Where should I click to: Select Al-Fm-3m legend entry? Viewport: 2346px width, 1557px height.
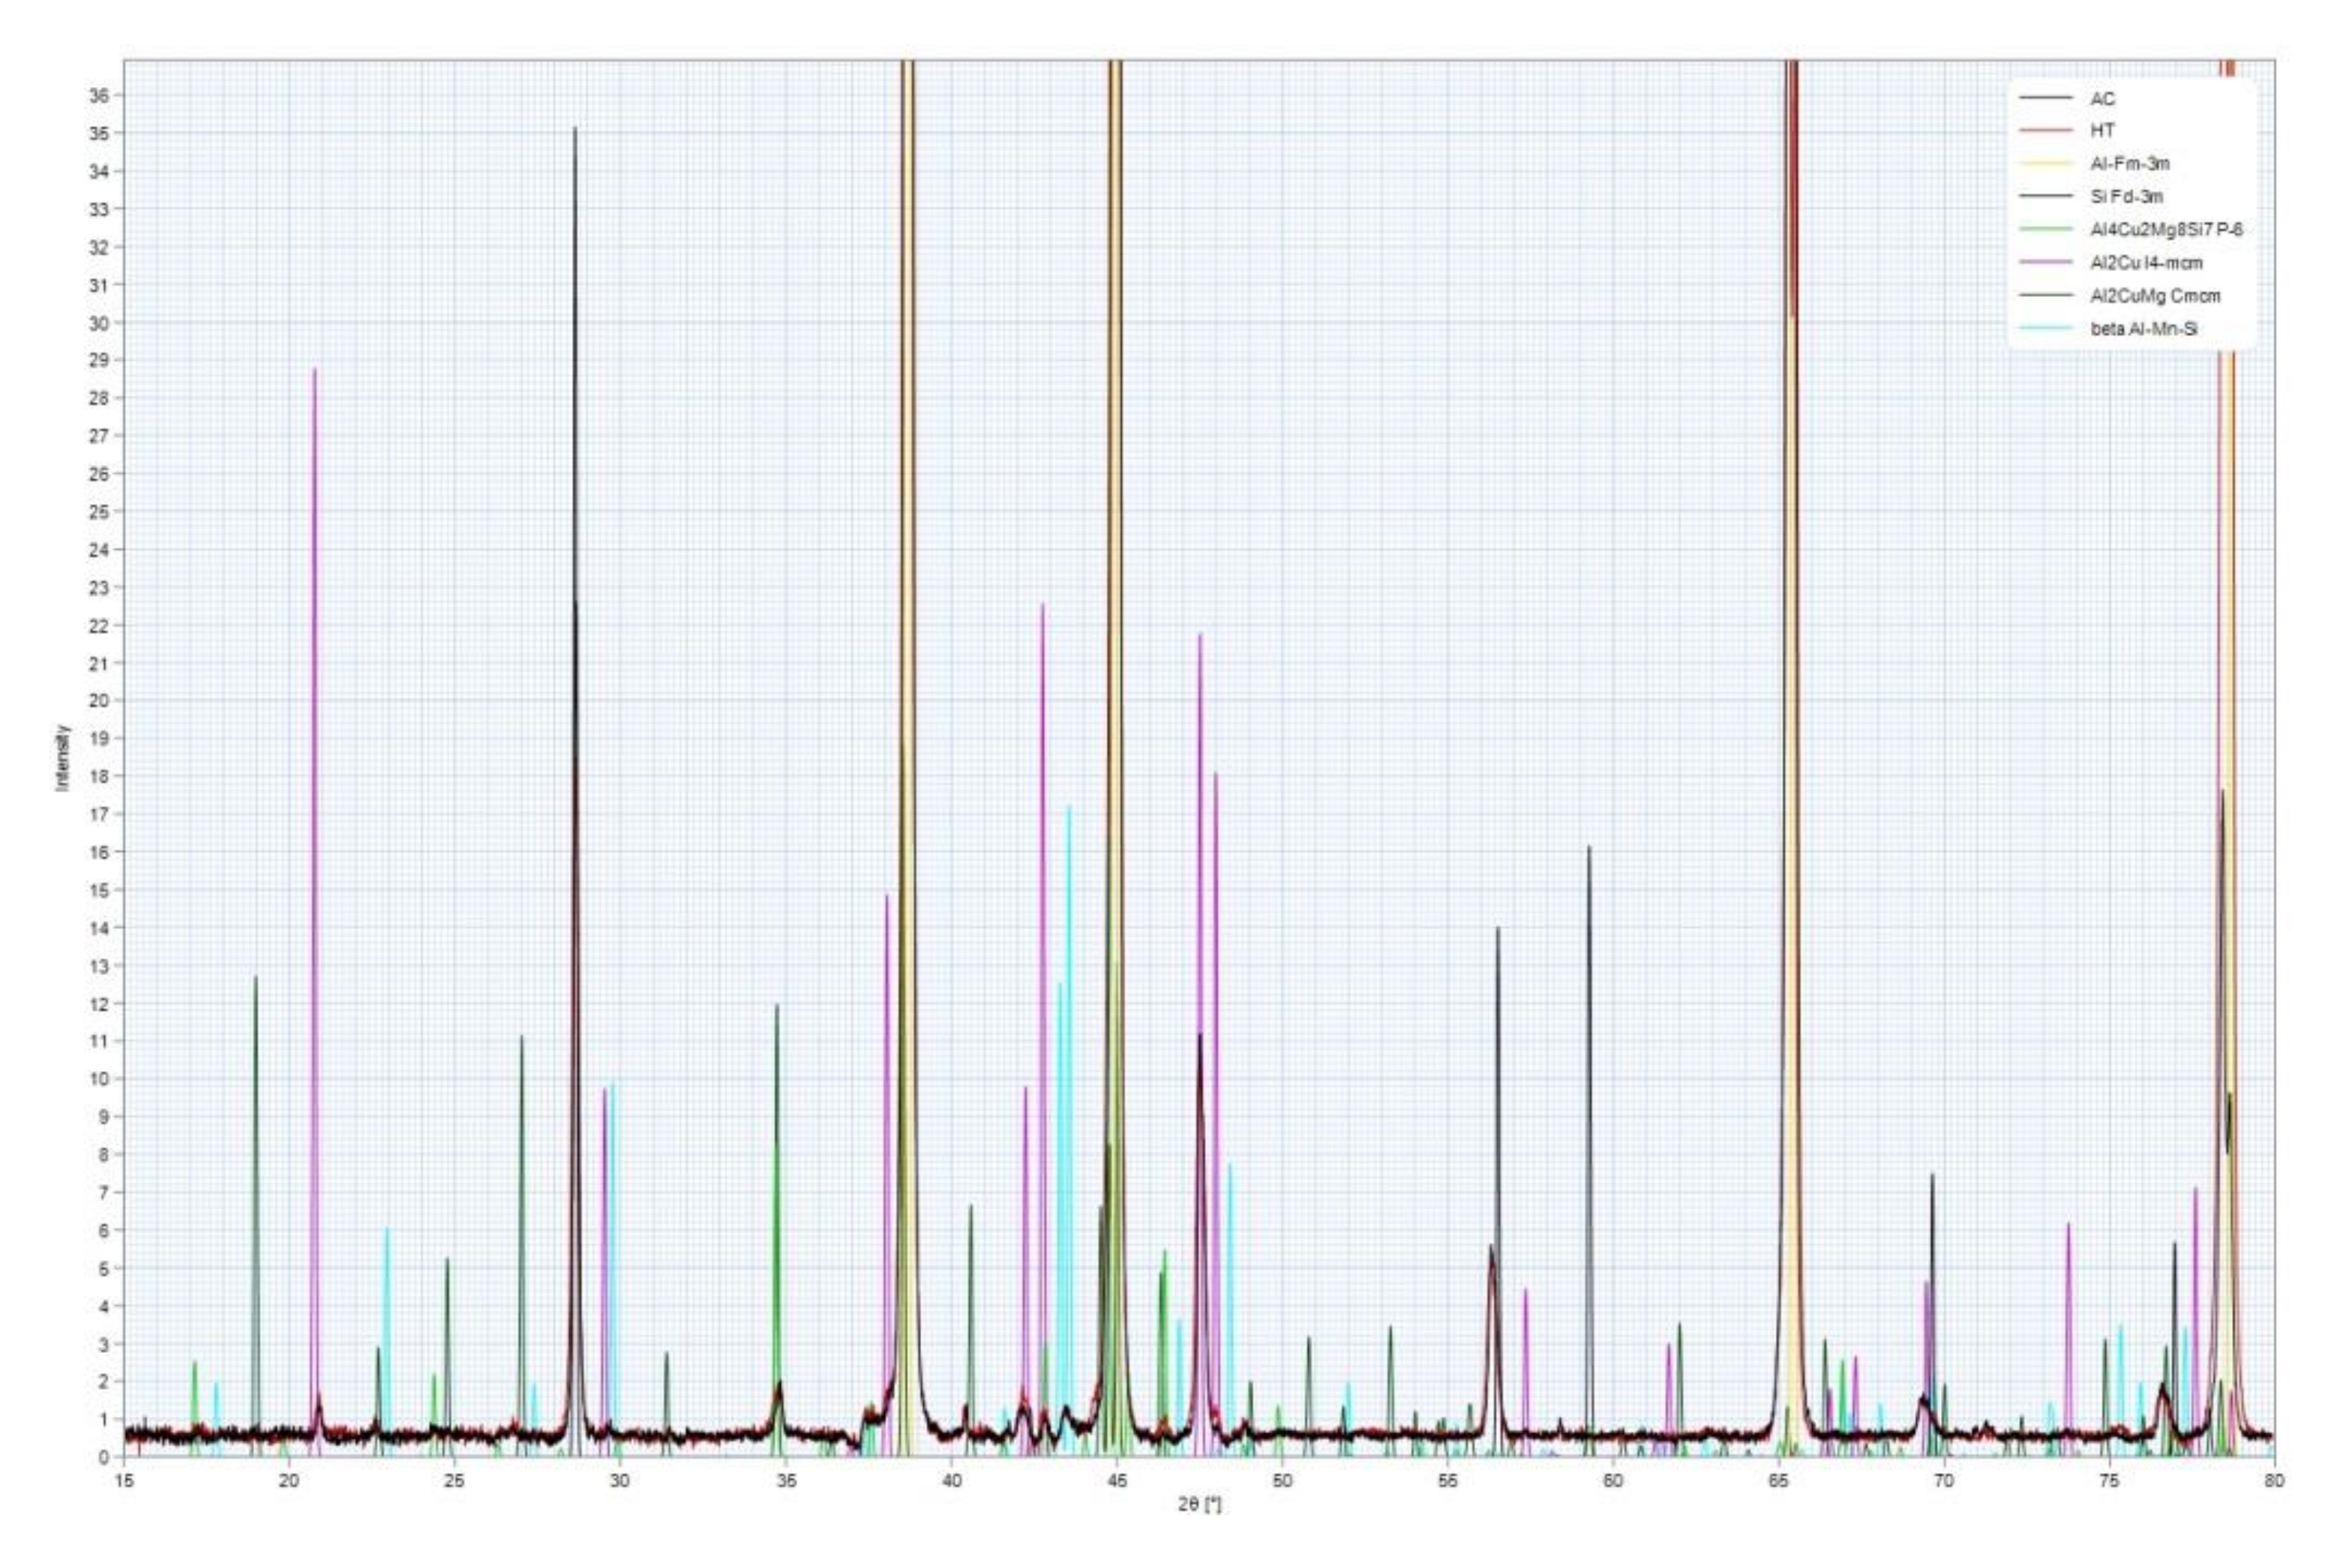coord(2129,163)
